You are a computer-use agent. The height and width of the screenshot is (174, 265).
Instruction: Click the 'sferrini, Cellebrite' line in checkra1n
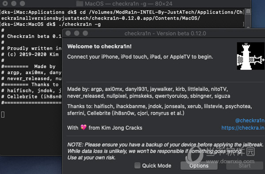(x=126, y=113)
